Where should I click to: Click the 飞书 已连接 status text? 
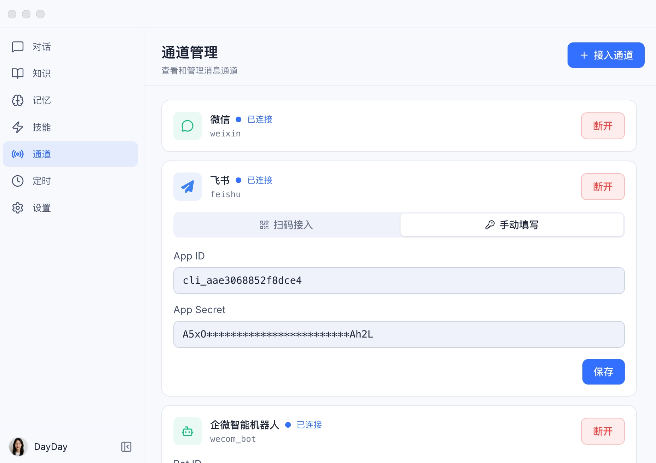click(x=260, y=180)
